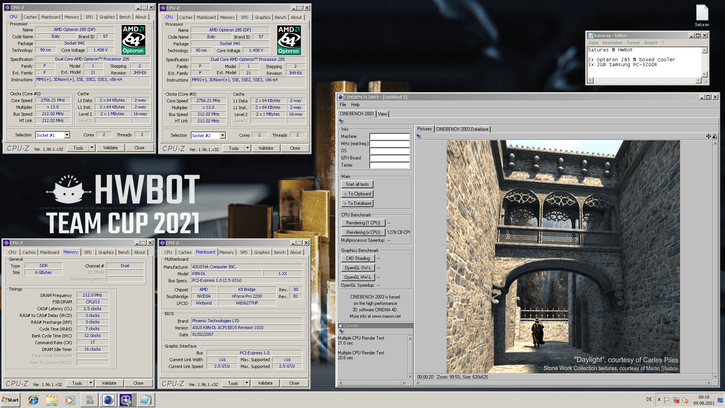
Task: Click the Console panel scrollbar down arrow
Action: tap(410, 377)
